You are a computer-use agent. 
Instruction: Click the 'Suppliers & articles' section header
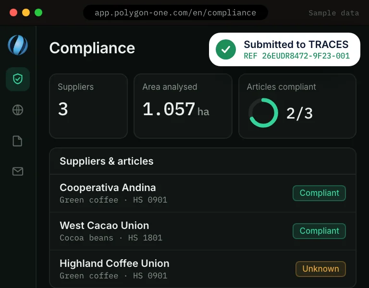(107, 161)
